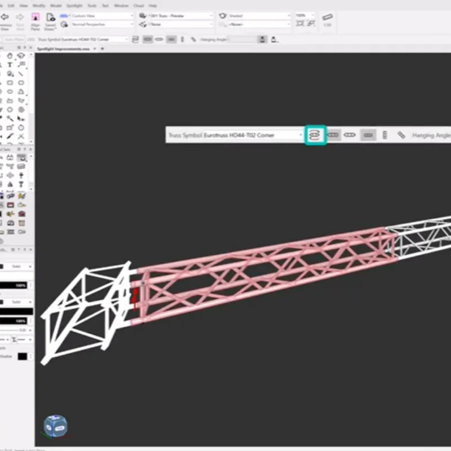Toggle the third highlighted truss mode button
Viewport: 451px width, 451px height.
pos(171,39)
